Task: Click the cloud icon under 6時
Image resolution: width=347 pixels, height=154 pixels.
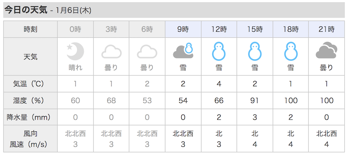Action: (147, 52)
